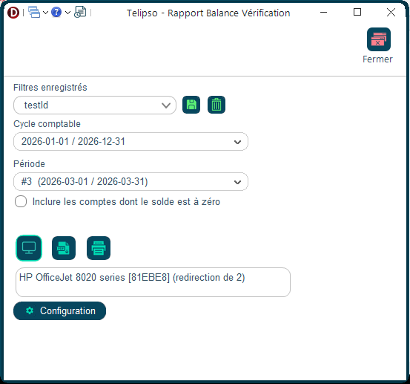The height and width of the screenshot is (384, 410).
Task: Send report to printer icon
Action: point(99,248)
